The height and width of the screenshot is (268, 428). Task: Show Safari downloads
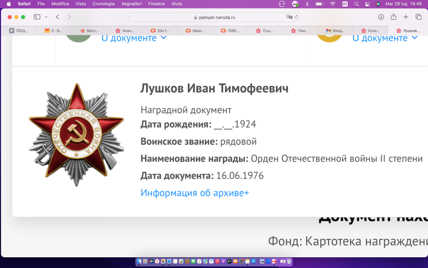coord(381,17)
